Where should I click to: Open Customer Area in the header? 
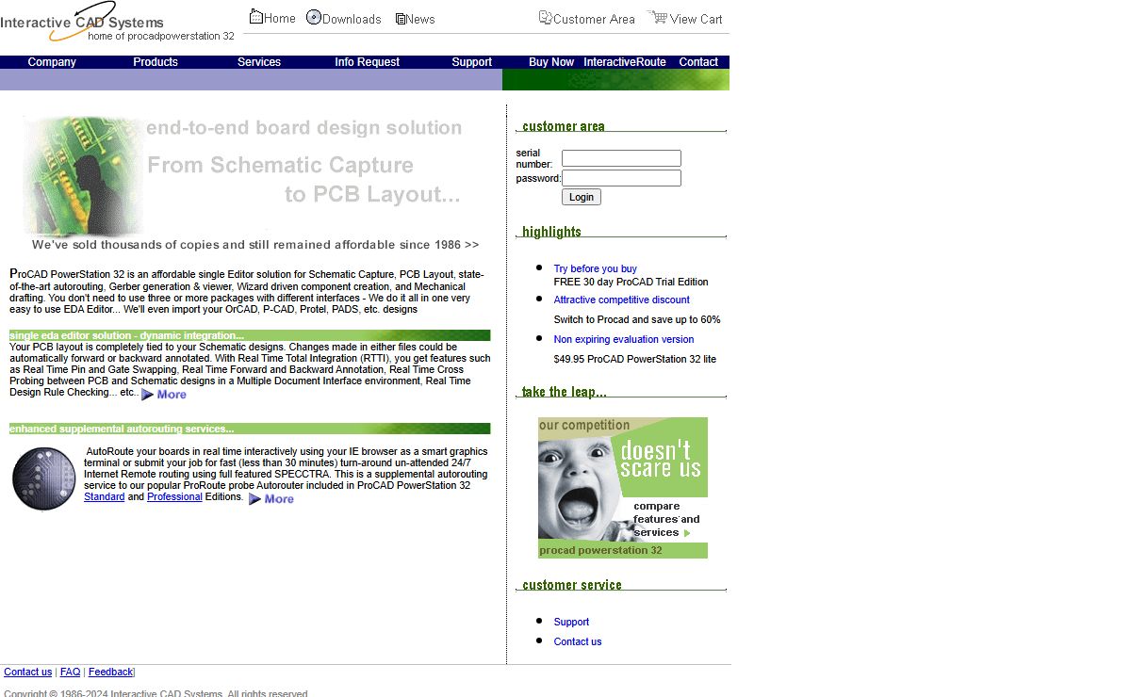[x=594, y=19]
